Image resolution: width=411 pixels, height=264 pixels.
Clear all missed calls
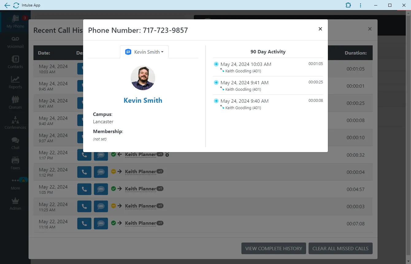(x=340, y=248)
